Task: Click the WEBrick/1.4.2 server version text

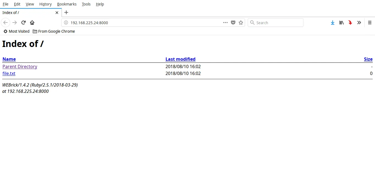Action: (x=40, y=85)
